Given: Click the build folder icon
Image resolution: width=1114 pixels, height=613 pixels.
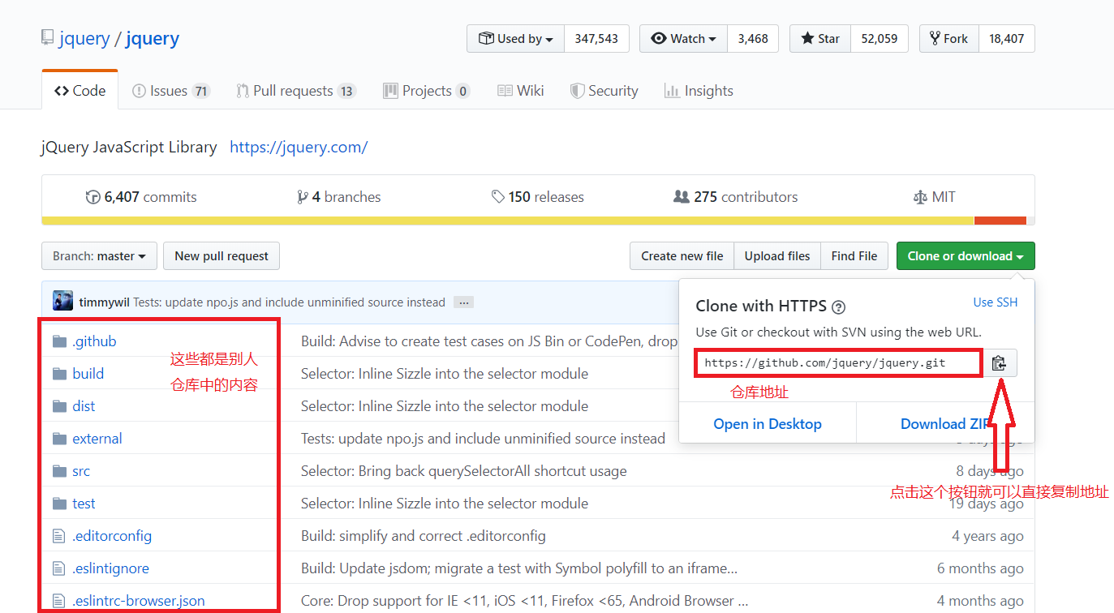Looking at the screenshot, I should click(x=59, y=374).
